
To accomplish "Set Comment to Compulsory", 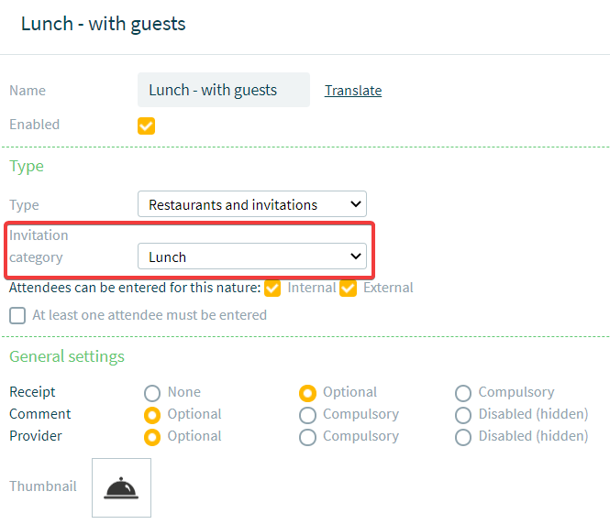I will (307, 415).
